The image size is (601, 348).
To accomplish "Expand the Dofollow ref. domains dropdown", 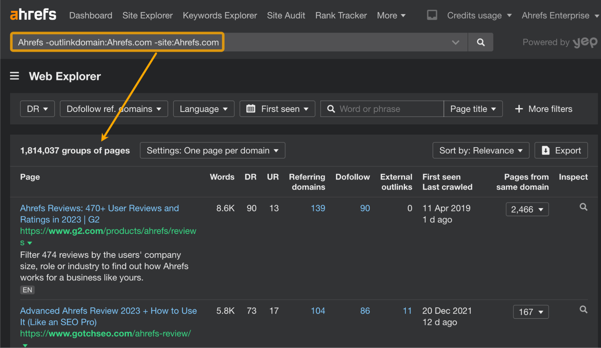I will pyautogui.click(x=112, y=109).
